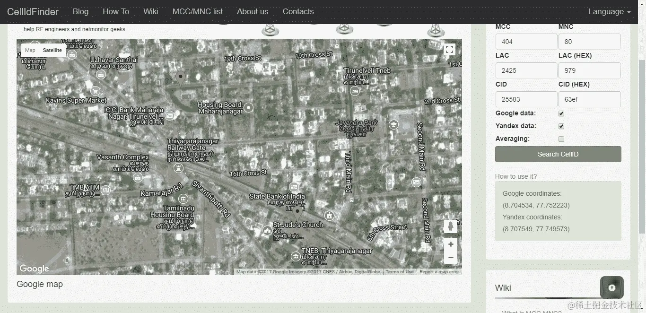Click Jayendra Park school icon
Image resolution: width=646 pixels, height=313 pixels.
tap(393, 125)
